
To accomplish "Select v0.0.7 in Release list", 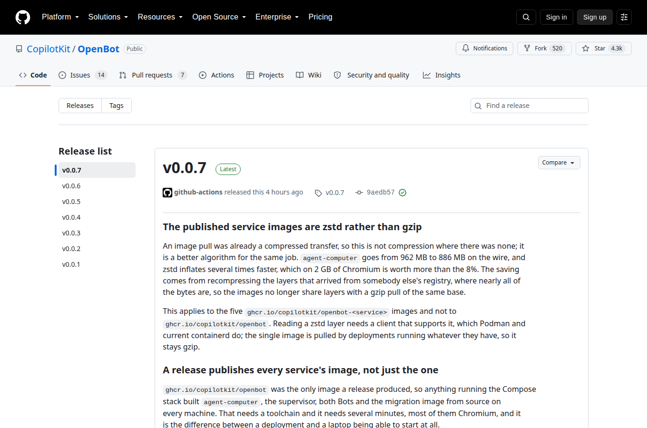I will 97,170.
